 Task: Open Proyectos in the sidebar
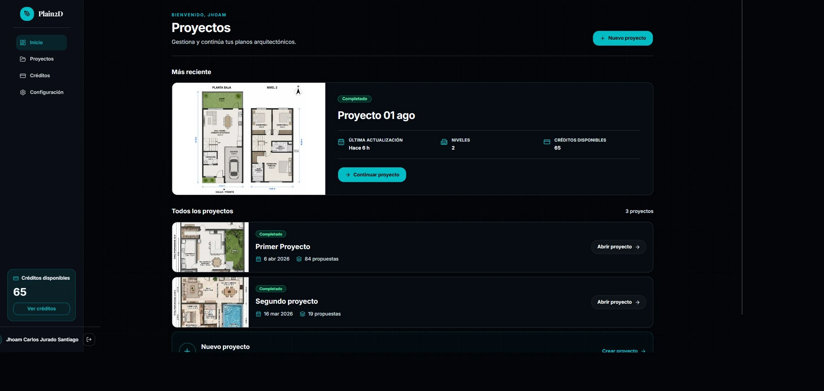(41, 59)
